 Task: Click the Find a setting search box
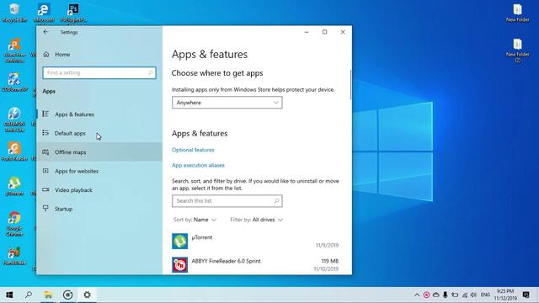pos(99,73)
